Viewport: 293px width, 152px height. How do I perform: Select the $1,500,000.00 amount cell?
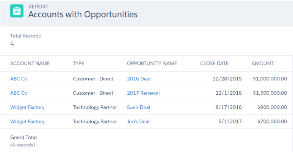point(270,93)
